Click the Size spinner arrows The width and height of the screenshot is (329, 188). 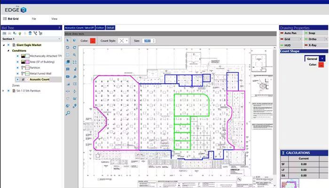pyautogui.click(x=154, y=41)
